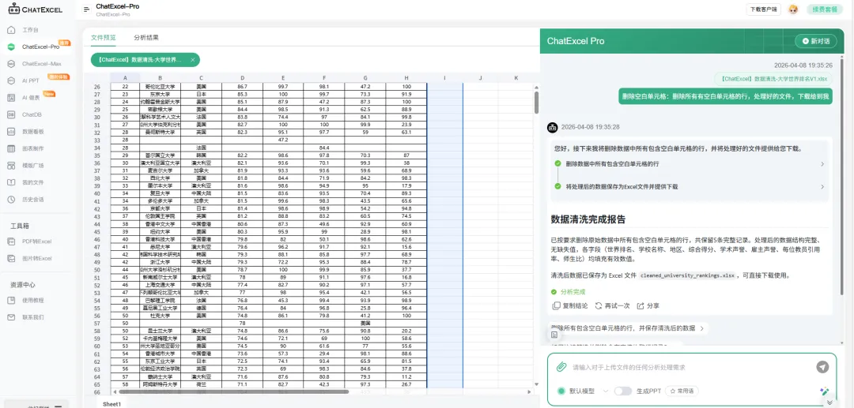This screenshot has height=408, width=854.
Task: Toggle the 生成PPT switch
Action: (622, 391)
